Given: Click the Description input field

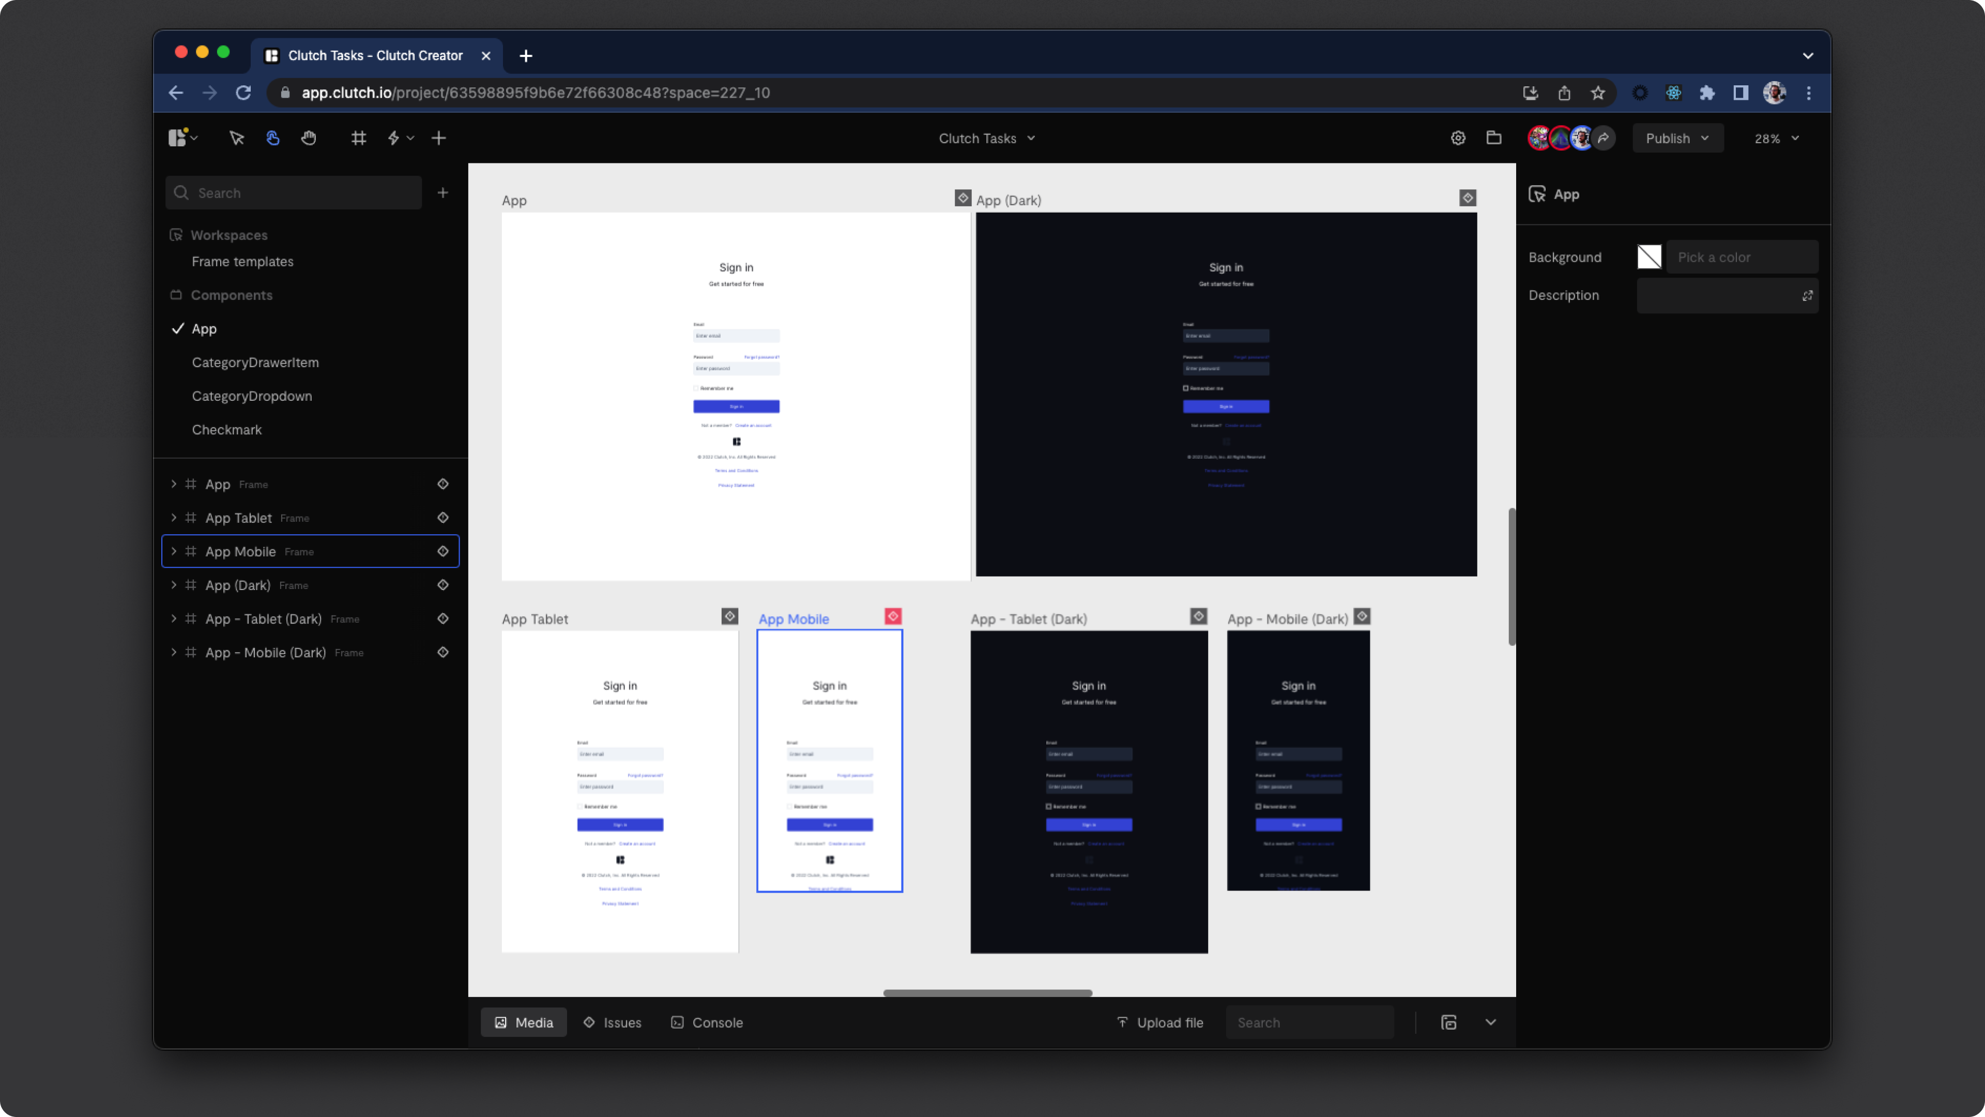Looking at the screenshot, I should (1718, 295).
